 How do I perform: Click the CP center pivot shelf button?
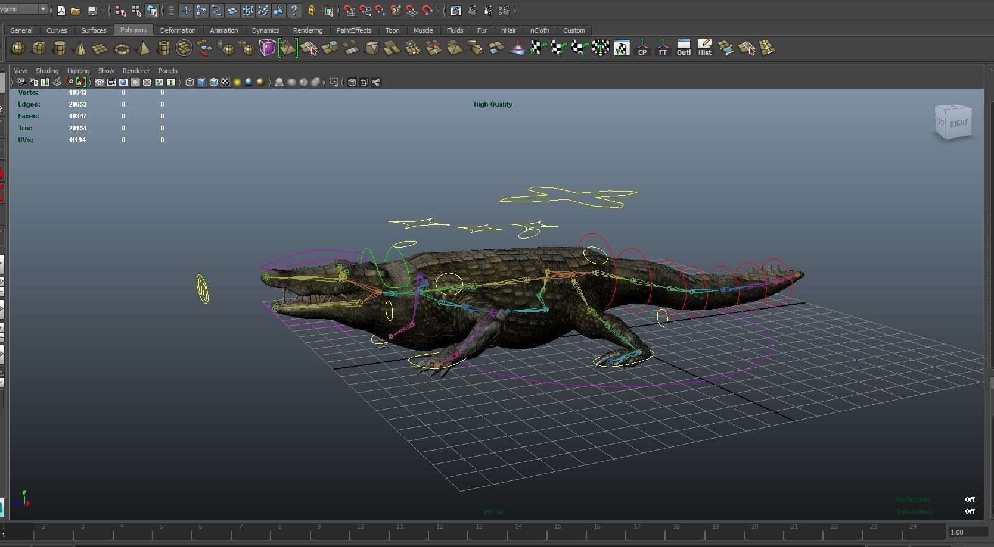point(642,48)
